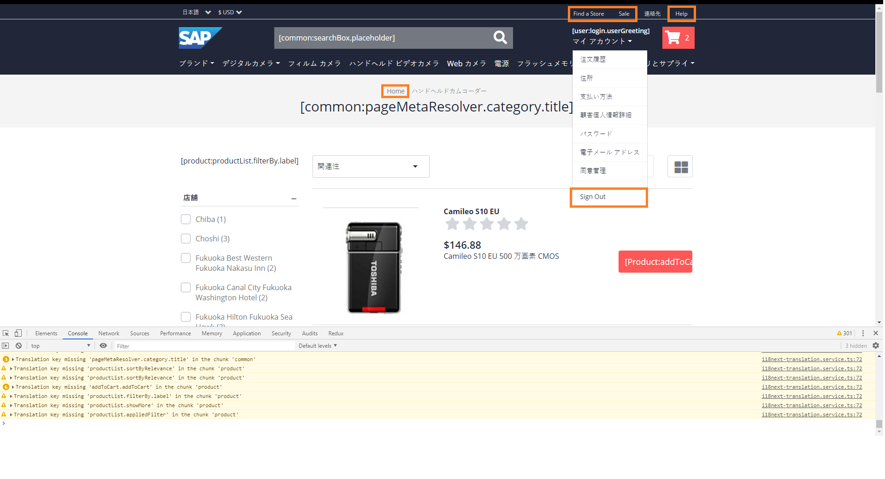Check Fukuoka Best Western Nakasu Inn filter
The width and height of the screenshot is (885, 479).
pyautogui.click(x=186, y=258)
